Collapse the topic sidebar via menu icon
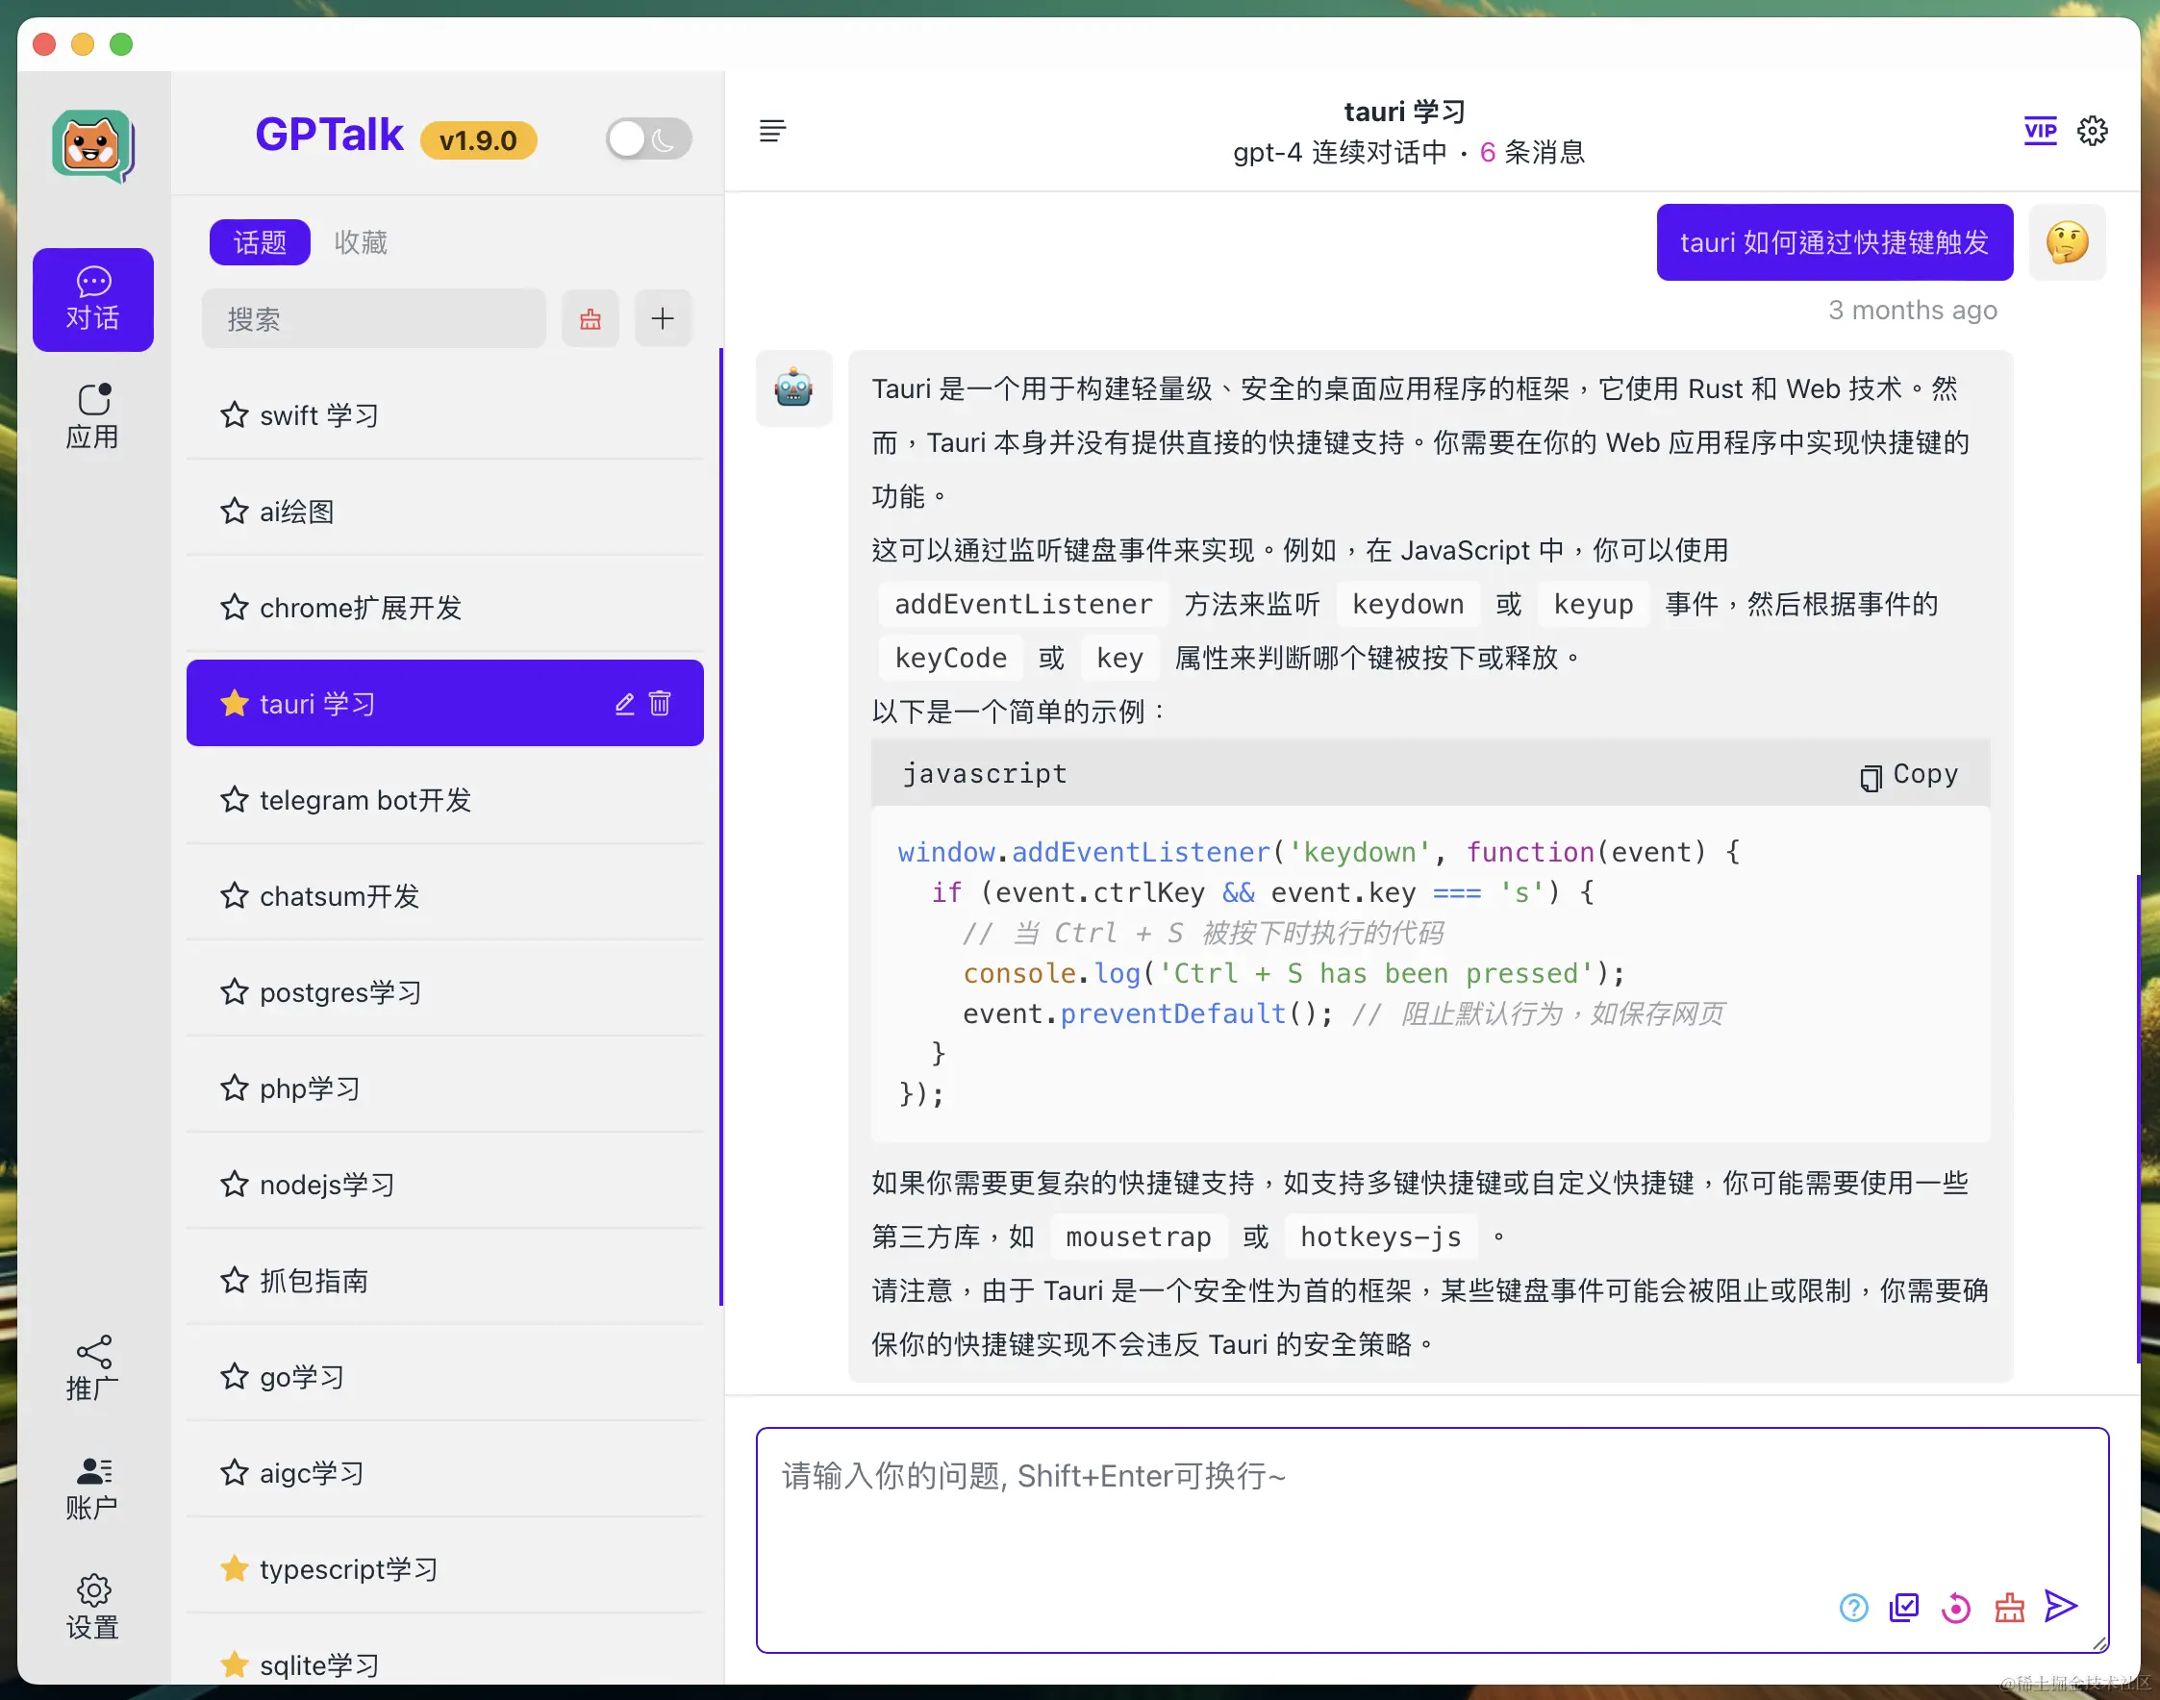This screenshot has height=1700, width=2160. [x=772, y=131]
